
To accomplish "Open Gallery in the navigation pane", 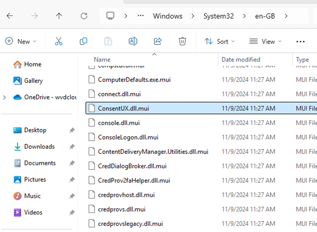I will click(x=28, y=81).
